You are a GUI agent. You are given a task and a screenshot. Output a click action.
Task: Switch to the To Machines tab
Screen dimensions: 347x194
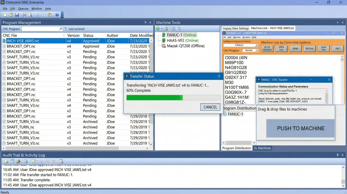[262, 148]
